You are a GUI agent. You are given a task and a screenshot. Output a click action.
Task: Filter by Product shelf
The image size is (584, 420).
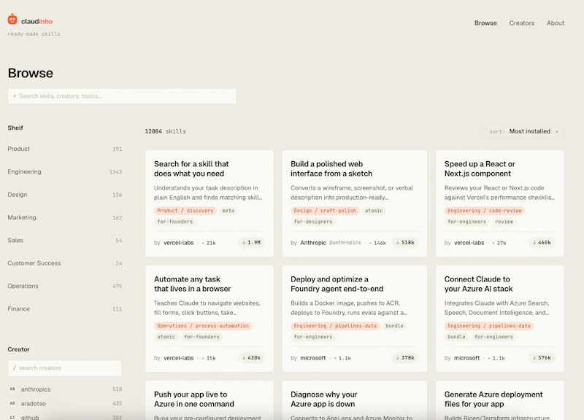(x=65, y=149)
